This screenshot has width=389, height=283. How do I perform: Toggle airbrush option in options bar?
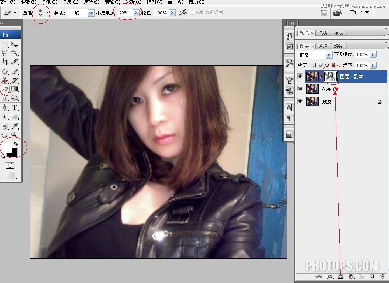point(183,12)
